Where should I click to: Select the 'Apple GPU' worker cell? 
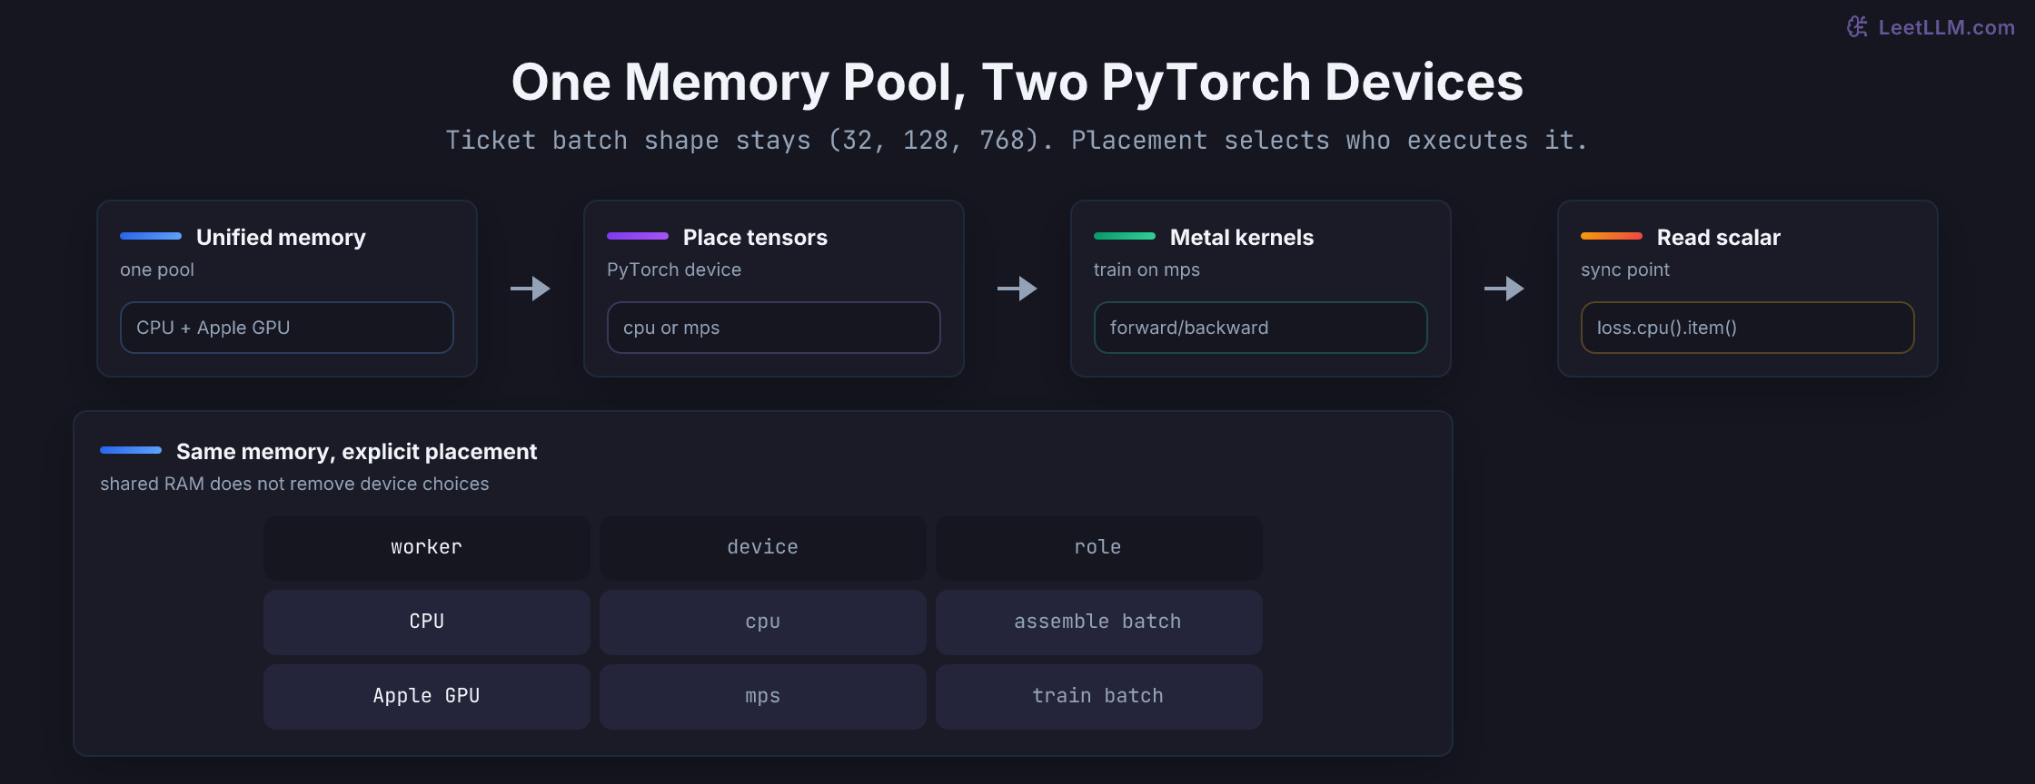pos(427,696)
